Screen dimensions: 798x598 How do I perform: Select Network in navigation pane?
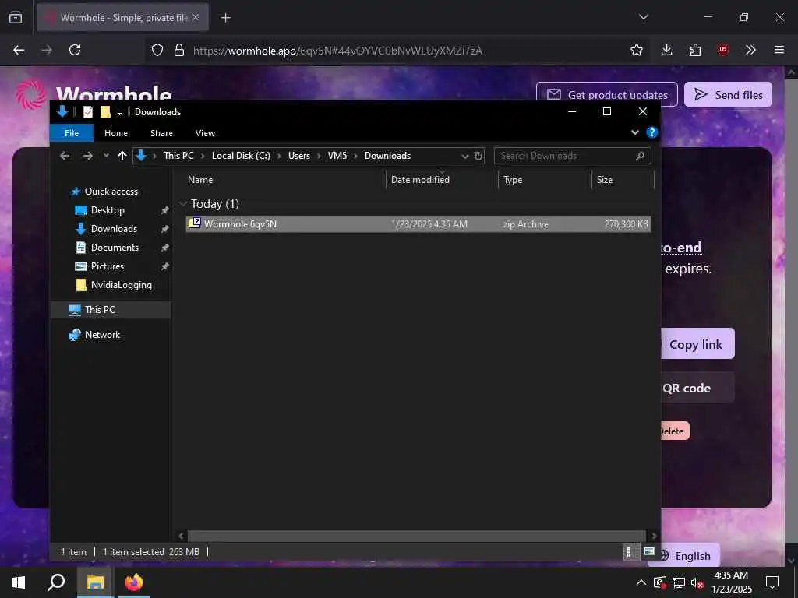pyautogui.click(x=102, y=334)
